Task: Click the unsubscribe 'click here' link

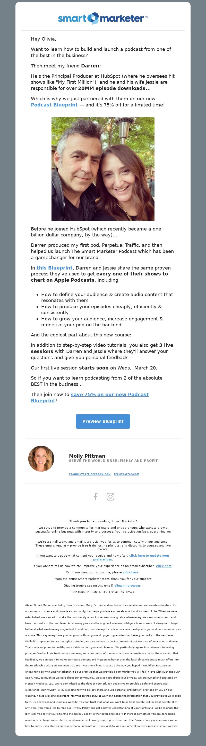Action: tap(130, 572)
